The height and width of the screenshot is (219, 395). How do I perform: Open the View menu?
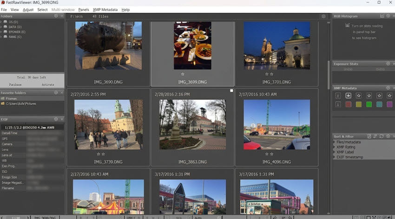tap(14, 10)
